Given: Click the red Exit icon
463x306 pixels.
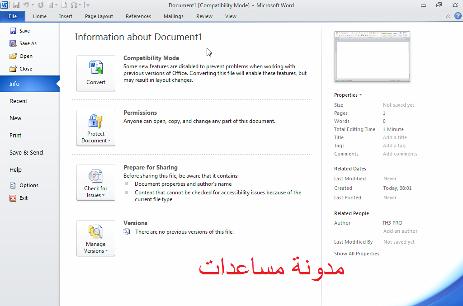Looking at the screenshot, I should (x=13, y=198).
